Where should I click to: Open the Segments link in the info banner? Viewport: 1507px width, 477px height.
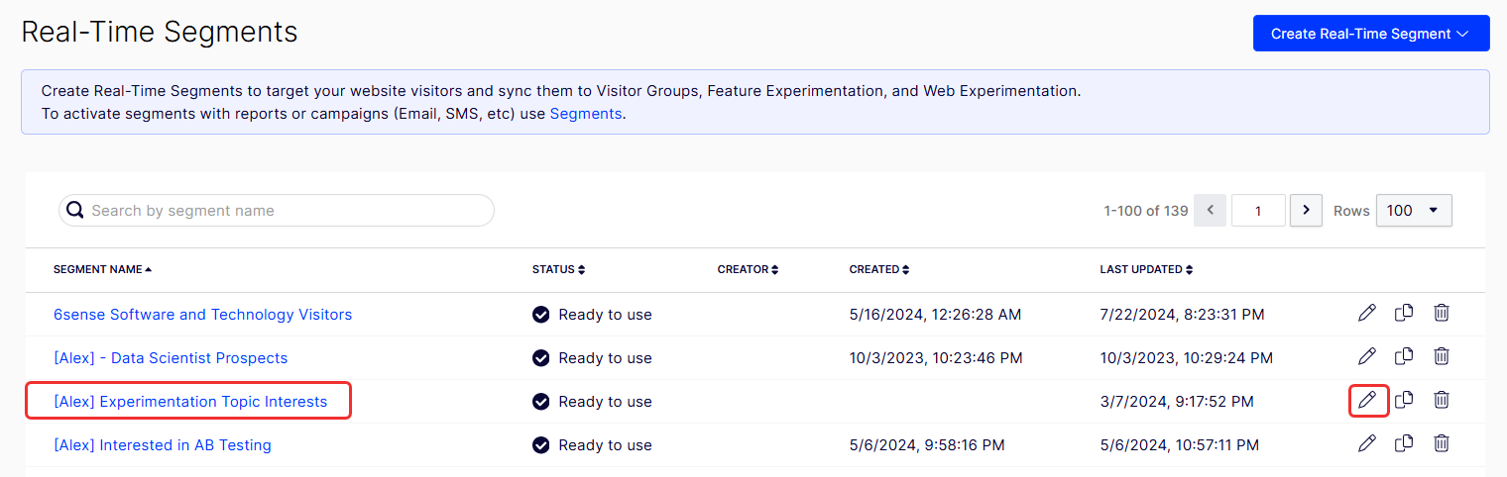click(x=585, y=113)
